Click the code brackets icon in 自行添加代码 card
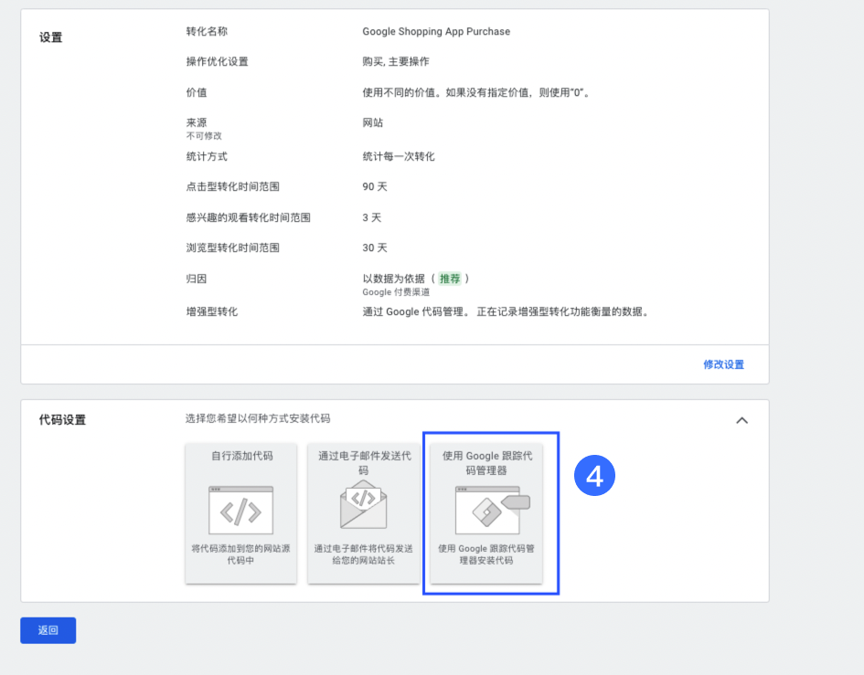The image size is (864, 675). [x=240, y=511]
